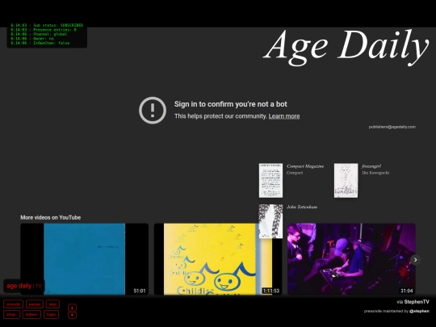Open the @stephen maintainer link
436x327 pixels.
(419, 311)
